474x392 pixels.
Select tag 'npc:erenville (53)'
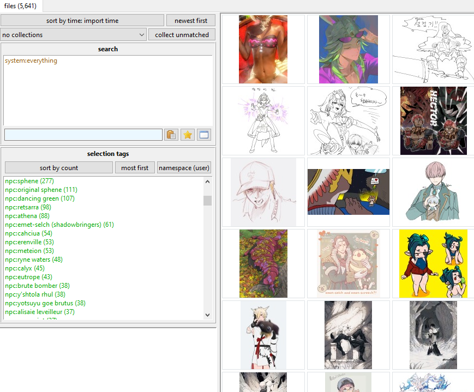pos(29,242)
